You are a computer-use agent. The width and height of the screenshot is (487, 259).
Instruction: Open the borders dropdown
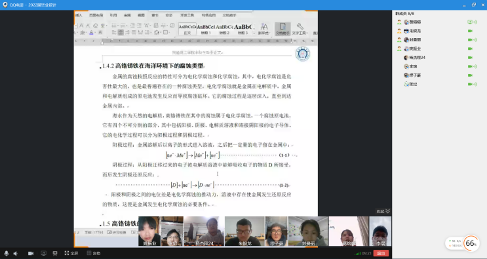pos(166,32)
